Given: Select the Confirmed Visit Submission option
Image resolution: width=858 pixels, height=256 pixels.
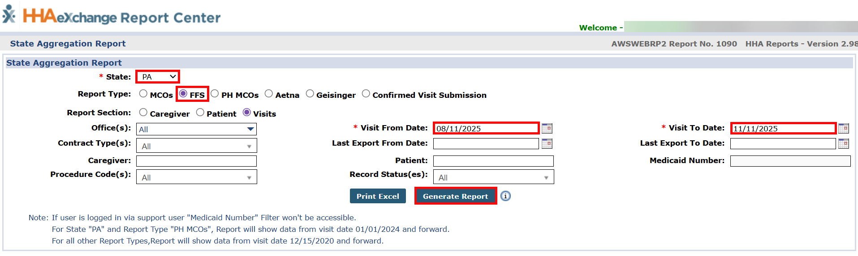Looking at the screenshot, I should [366, 94].
